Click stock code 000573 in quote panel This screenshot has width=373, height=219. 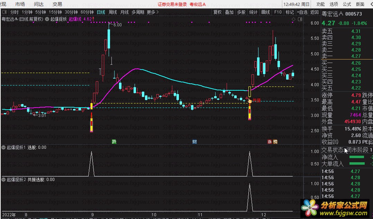coord(354,14)
